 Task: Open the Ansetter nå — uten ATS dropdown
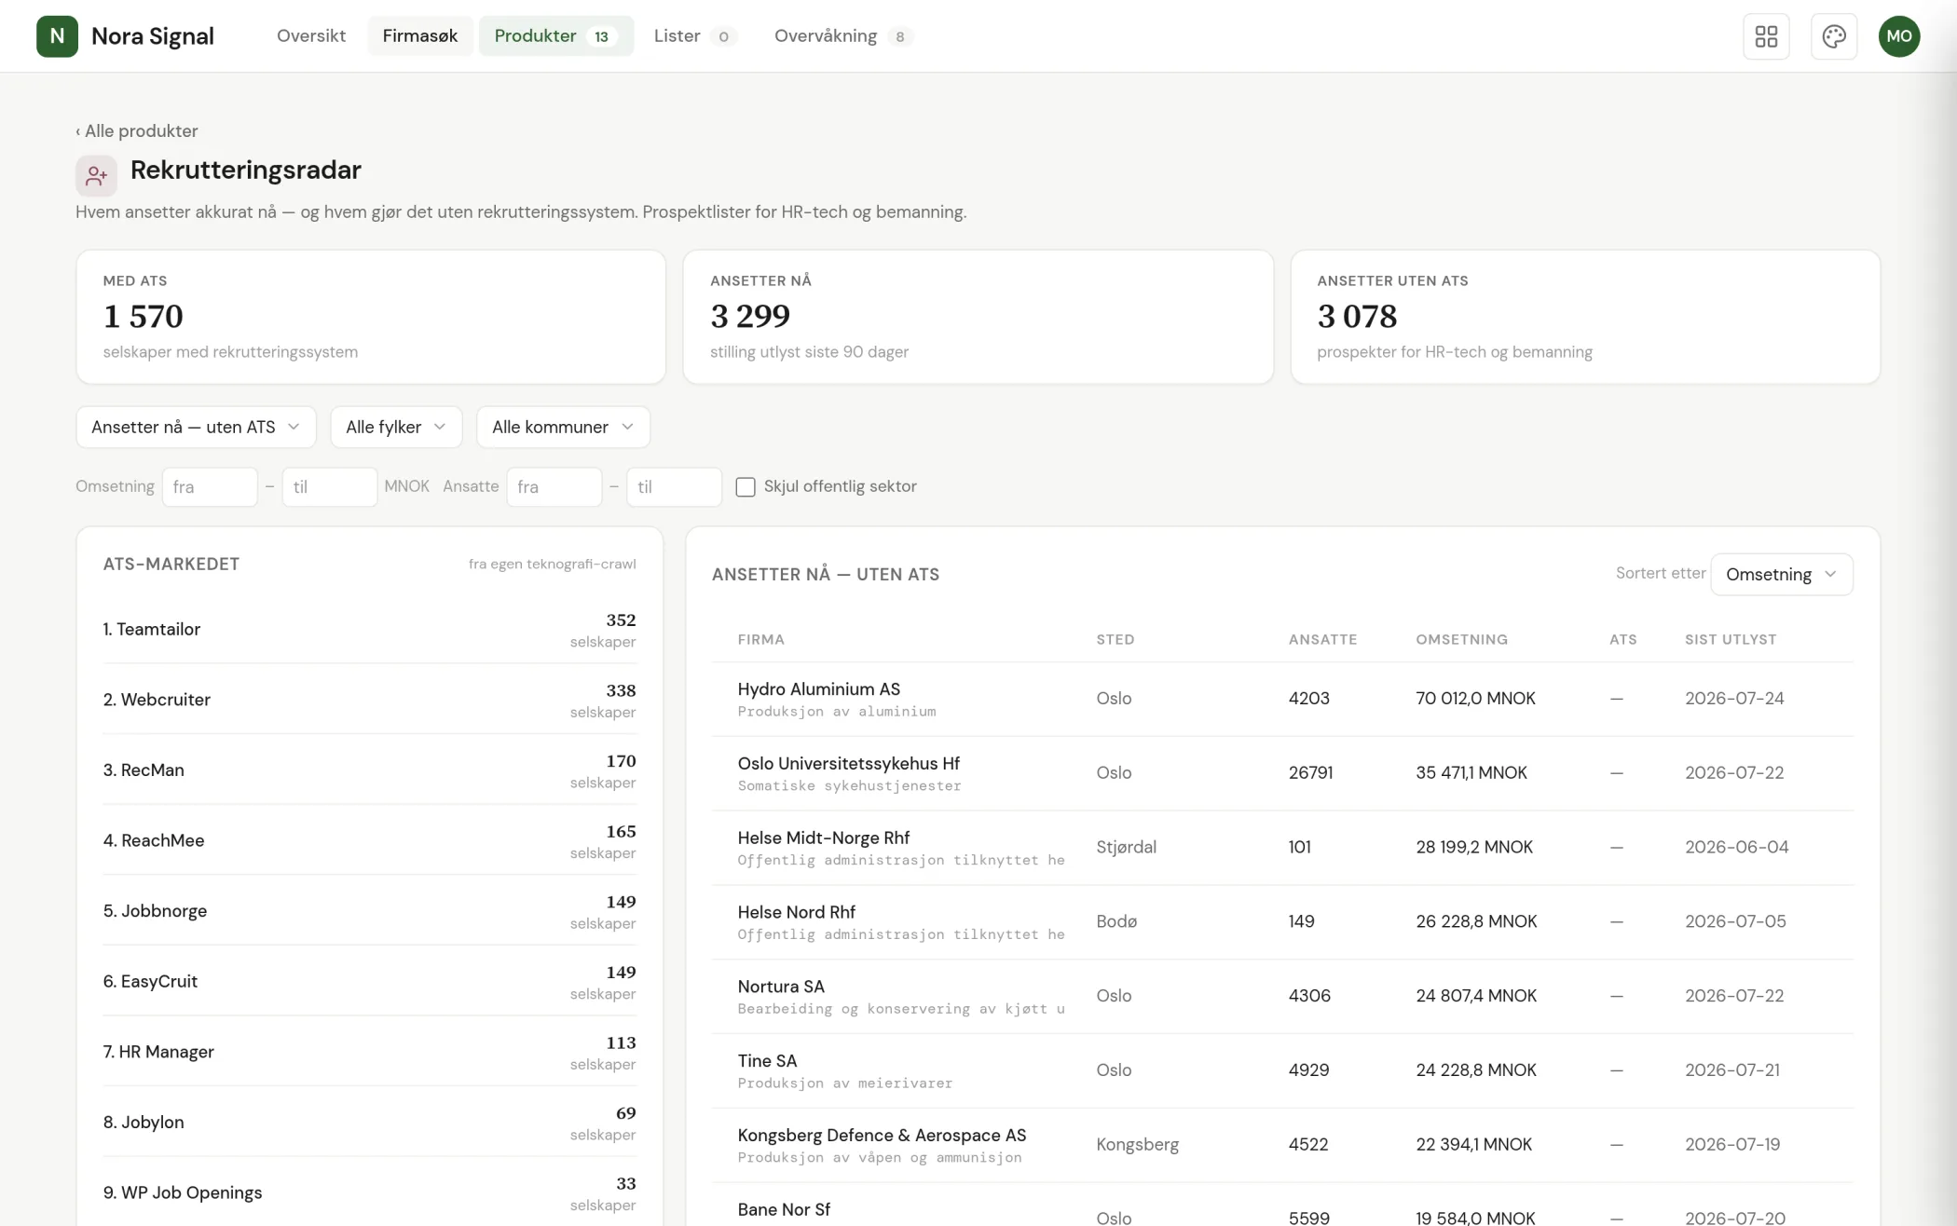(196, 427)
